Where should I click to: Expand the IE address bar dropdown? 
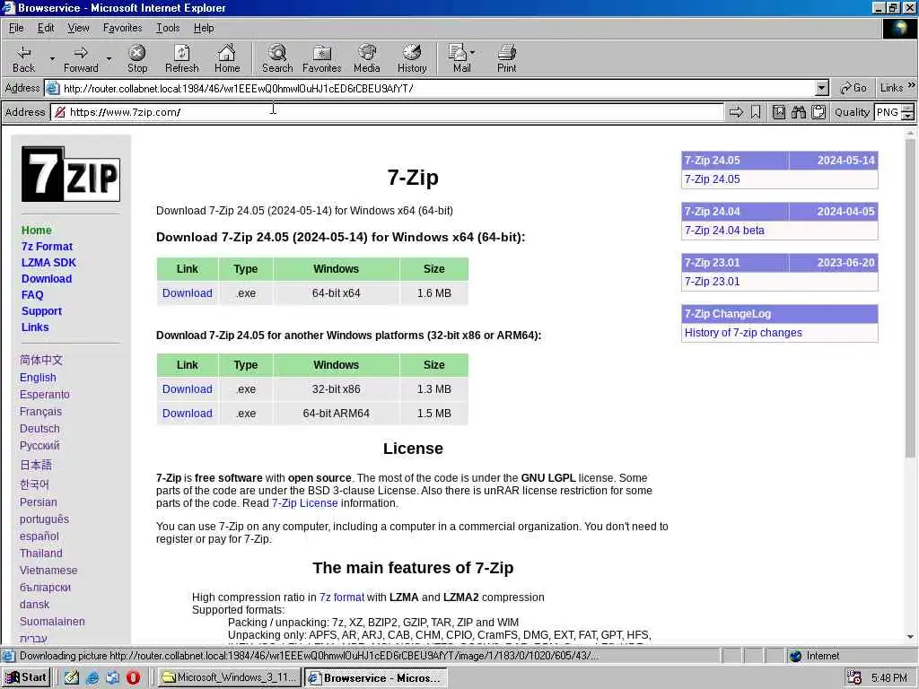pyautogui.click(x=822, y=88)
